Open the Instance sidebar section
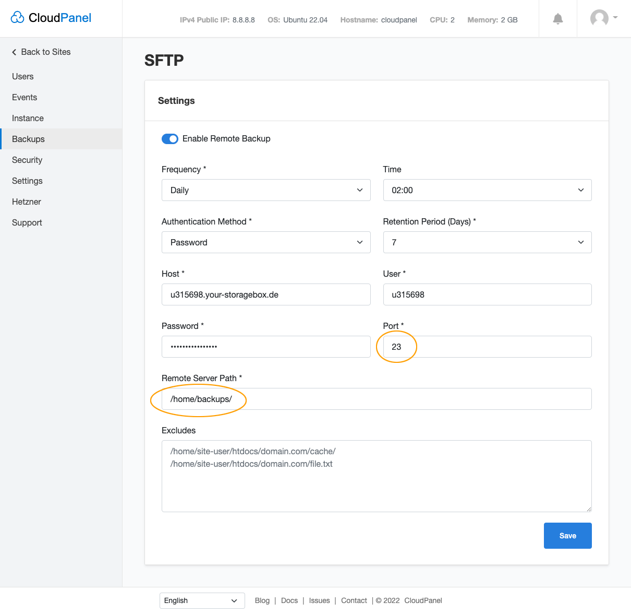The image size is (631, 614). (27, 118)
